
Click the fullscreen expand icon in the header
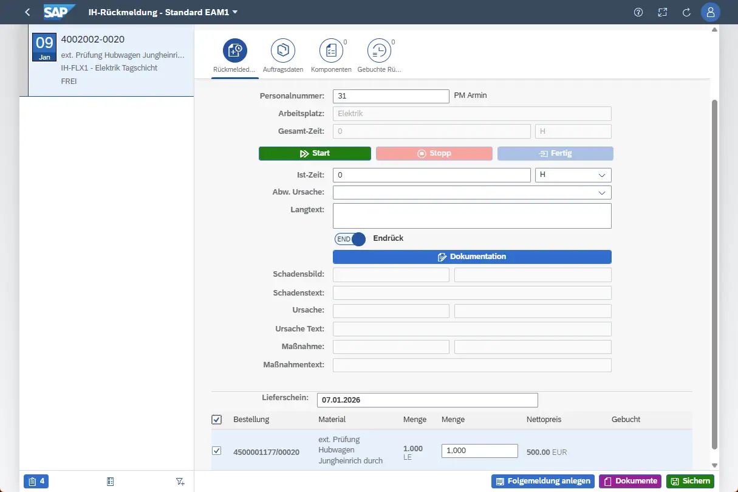pyautogui.click(x=663, y=12)
